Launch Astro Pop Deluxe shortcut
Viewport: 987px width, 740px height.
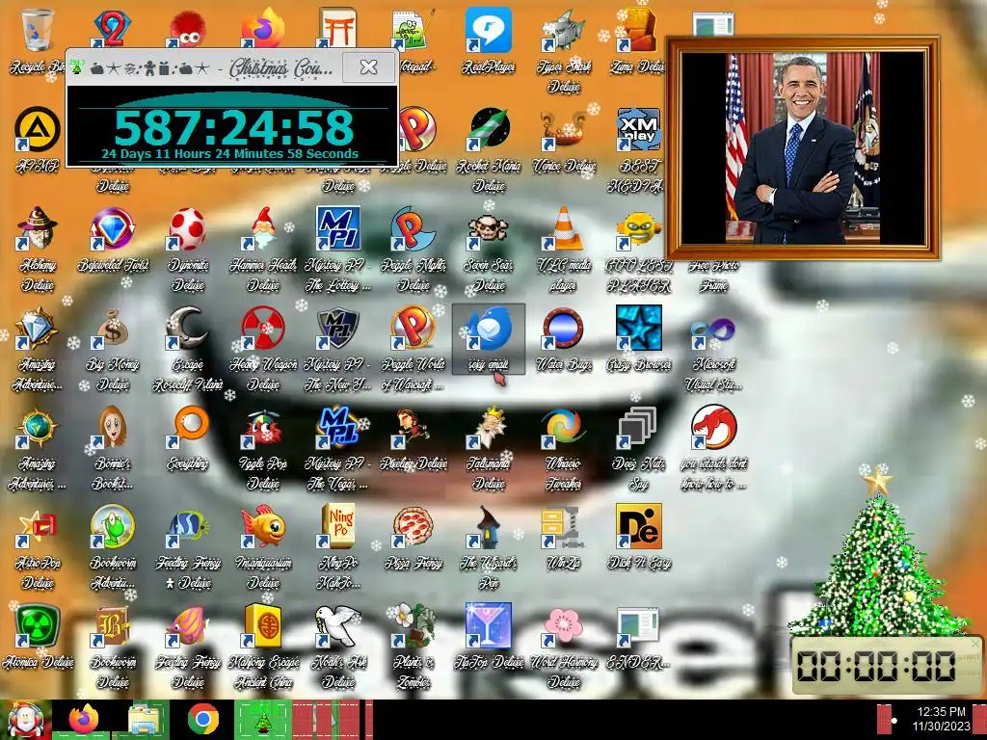click(x=37, y=526)
